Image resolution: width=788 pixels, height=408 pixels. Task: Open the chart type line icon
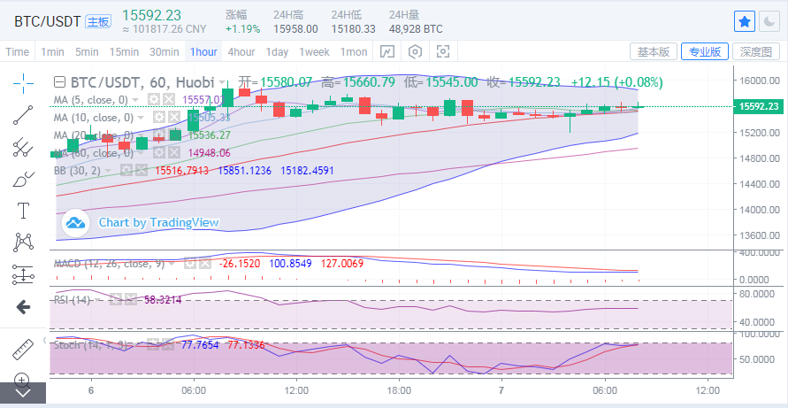click(387, 51)
